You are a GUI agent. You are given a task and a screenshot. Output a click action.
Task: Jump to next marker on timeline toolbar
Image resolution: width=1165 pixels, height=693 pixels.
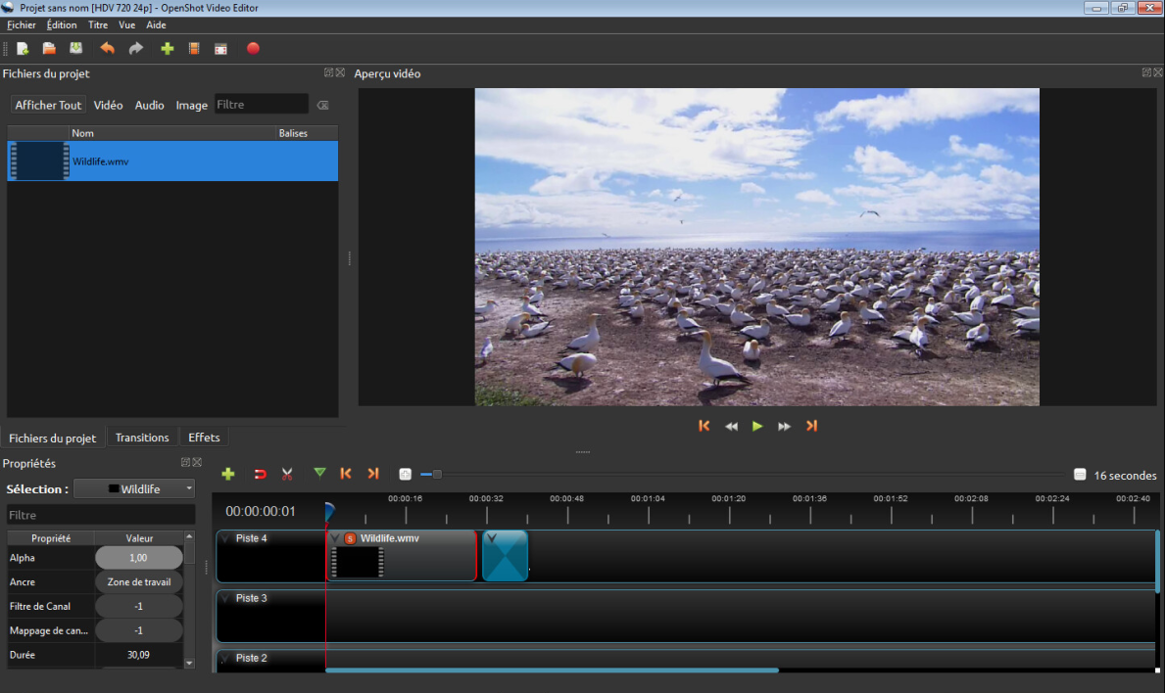[372, 474]
